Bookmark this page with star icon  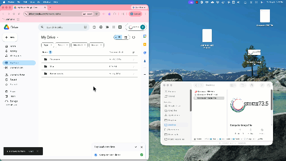coord(97,14)
